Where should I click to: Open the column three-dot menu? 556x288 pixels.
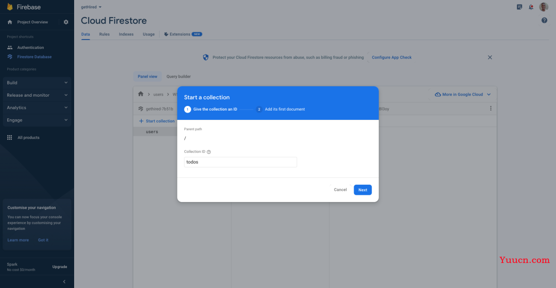(x=491, y=109)
